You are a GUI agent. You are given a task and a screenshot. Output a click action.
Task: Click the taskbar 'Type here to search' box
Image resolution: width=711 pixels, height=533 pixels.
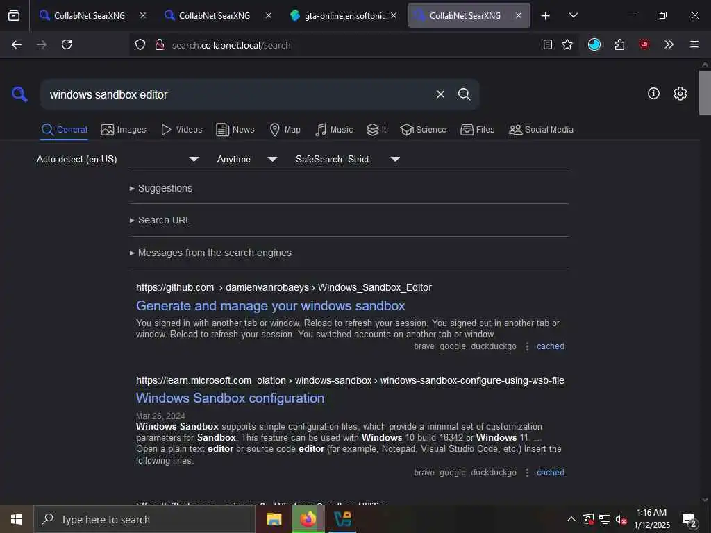(144, 519)
